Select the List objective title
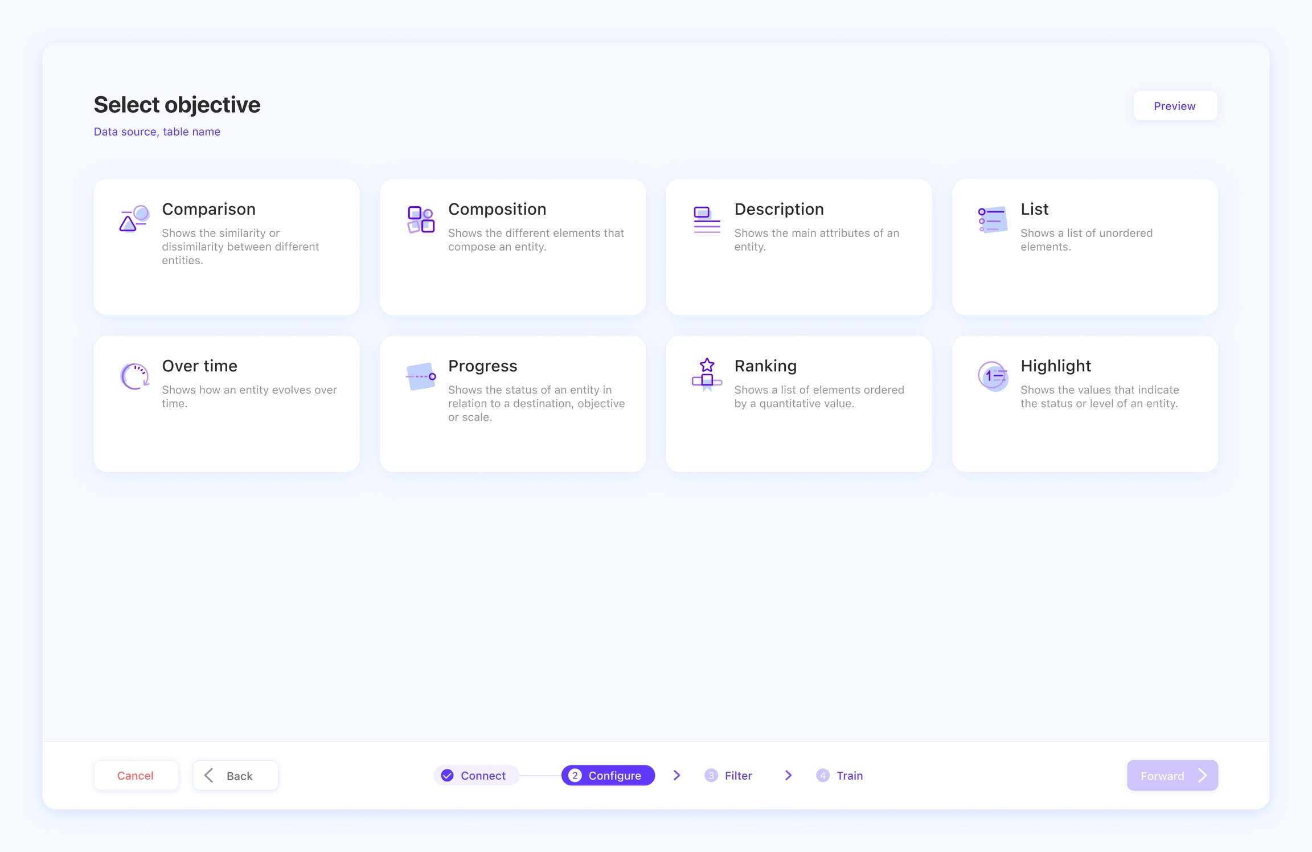This screenshot has height=852, width=1312. click(x=1034, y=209)
